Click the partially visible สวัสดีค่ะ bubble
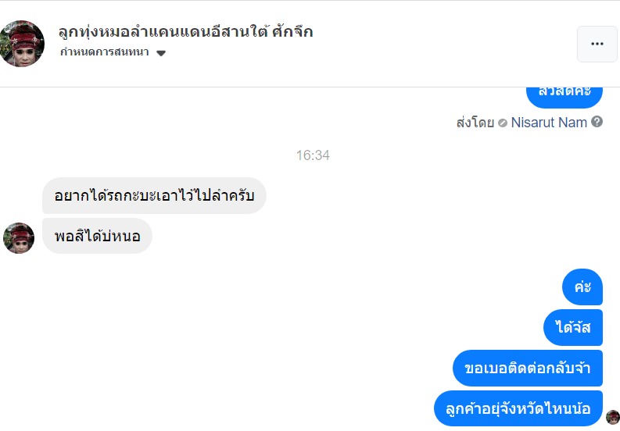Screen dimensions: 620x431 [564, 94]
